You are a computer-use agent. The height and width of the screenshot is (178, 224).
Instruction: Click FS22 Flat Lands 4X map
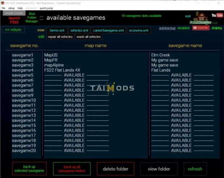[x=62, y=70]
